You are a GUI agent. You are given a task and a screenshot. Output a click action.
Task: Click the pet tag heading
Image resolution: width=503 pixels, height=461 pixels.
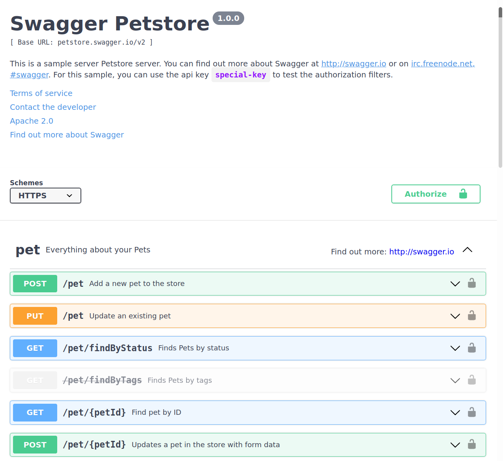click(28, 250)
